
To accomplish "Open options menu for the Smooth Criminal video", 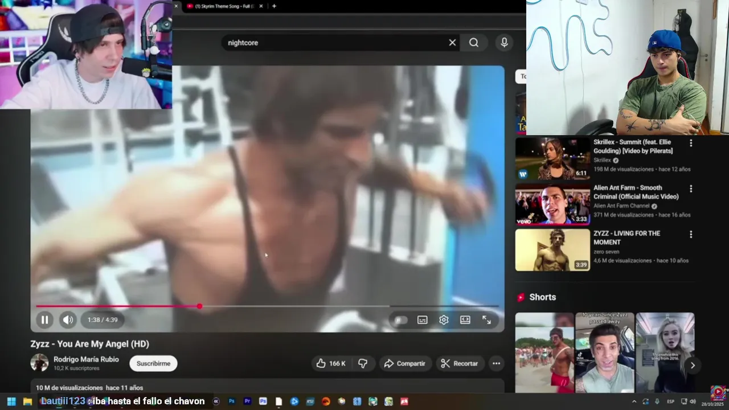I will pos(691,188).
